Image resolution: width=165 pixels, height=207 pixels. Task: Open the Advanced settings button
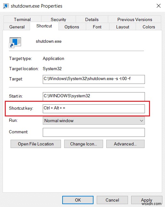click(125, 144)
